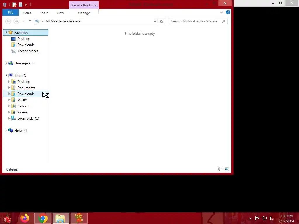Click the magnifier search icon
Image resolution: width=299 pixels, height=224 pixels.
(x=223, y=21)
